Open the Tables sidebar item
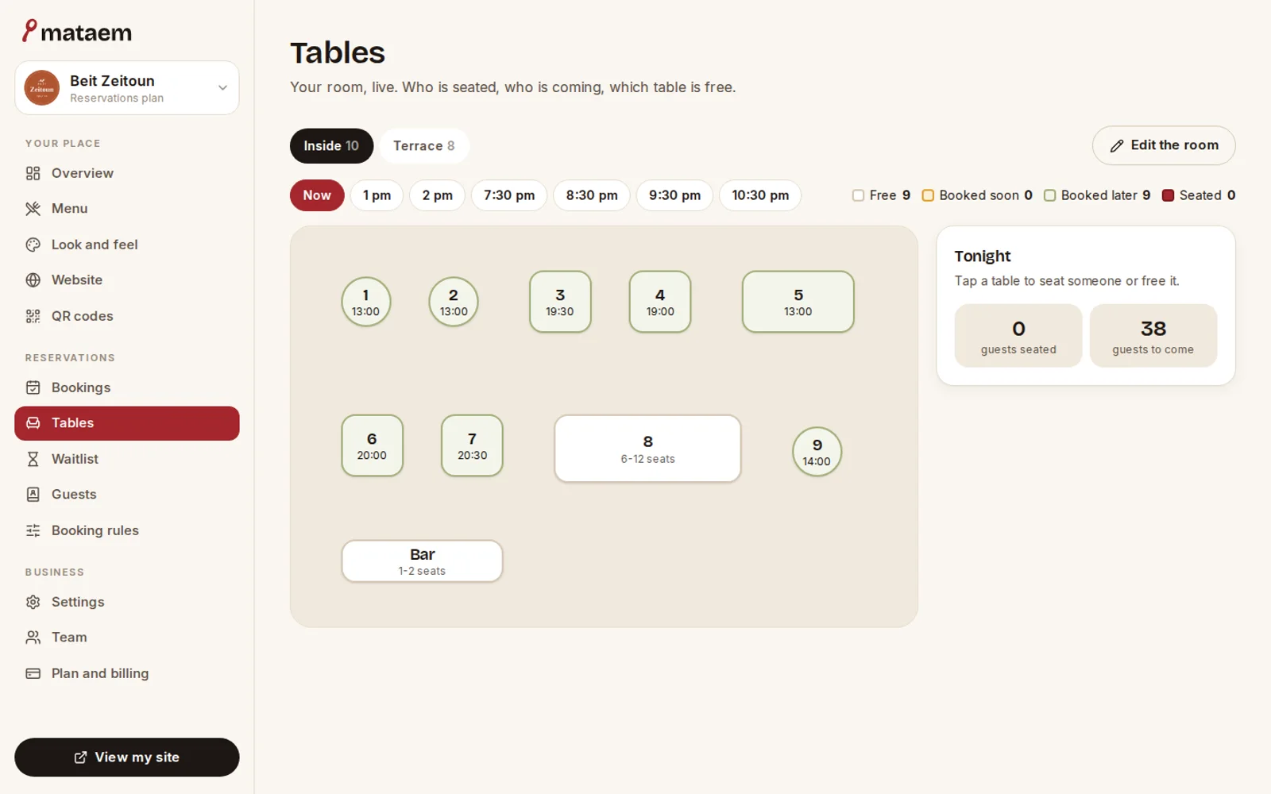 [x=127, y=423]
